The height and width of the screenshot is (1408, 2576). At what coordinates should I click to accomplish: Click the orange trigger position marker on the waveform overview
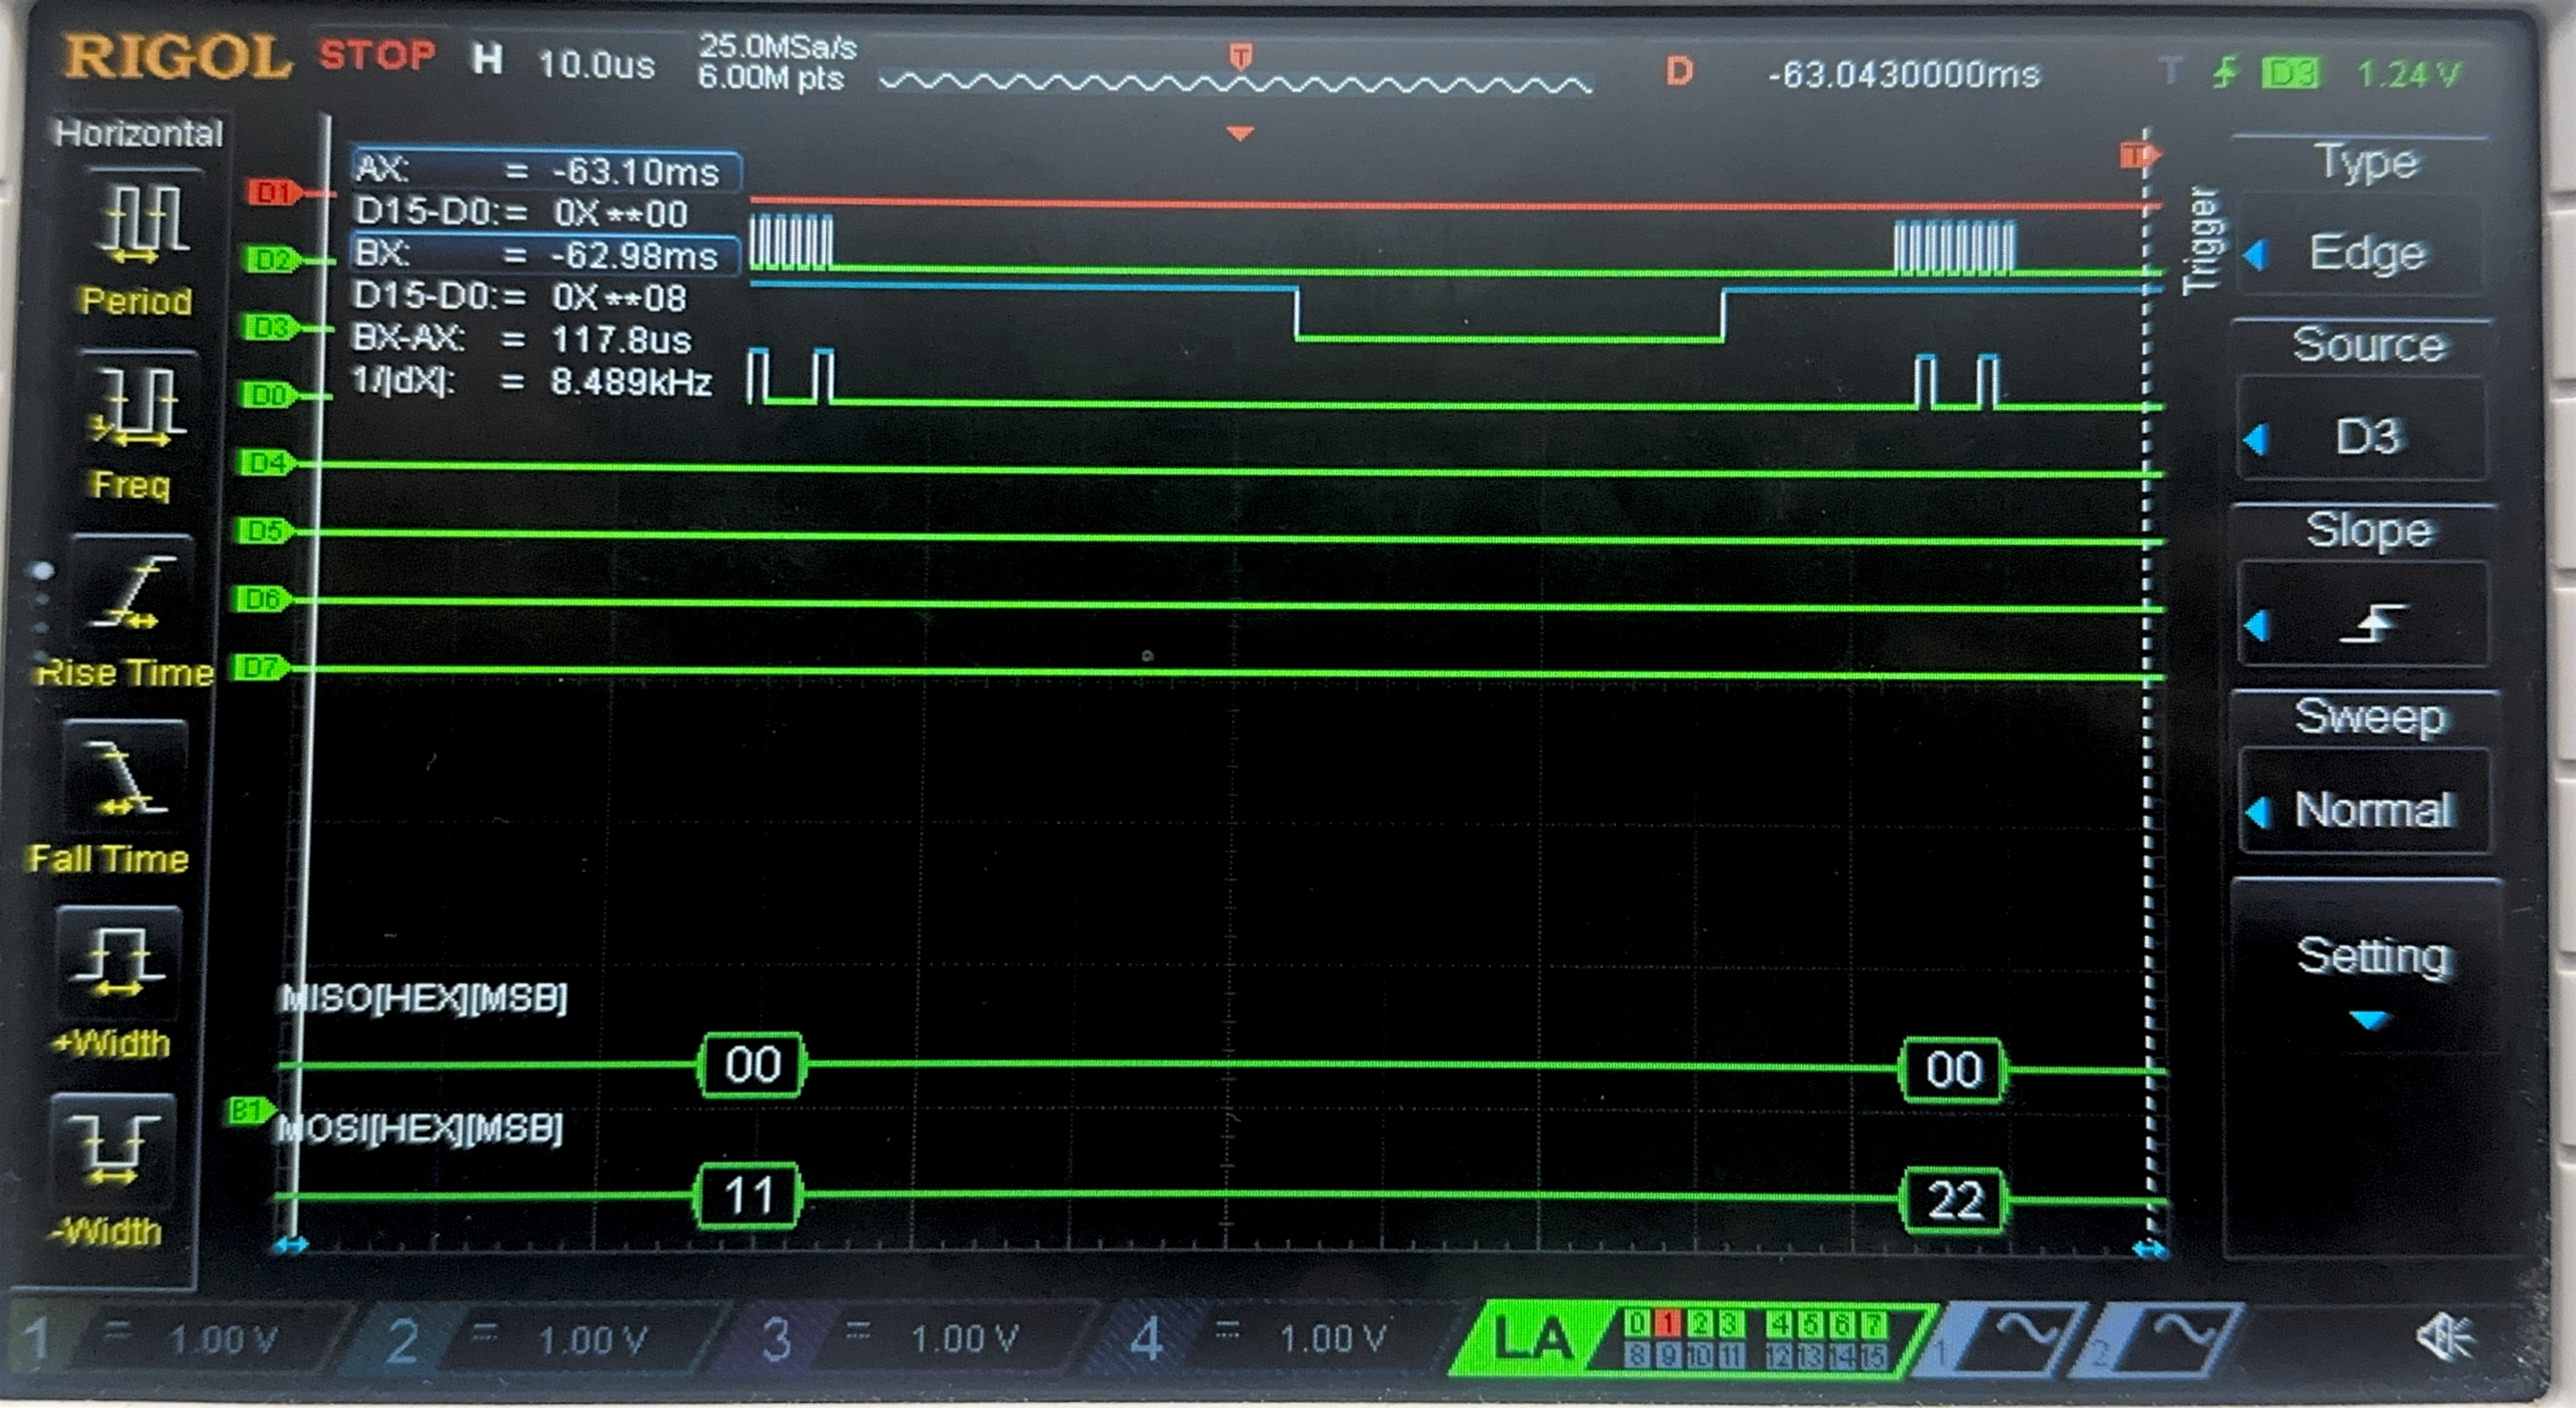(x=1240, y=56)
